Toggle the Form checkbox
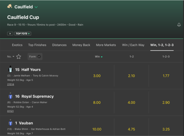Screen dimensions: 184x136 click(39, 56)
